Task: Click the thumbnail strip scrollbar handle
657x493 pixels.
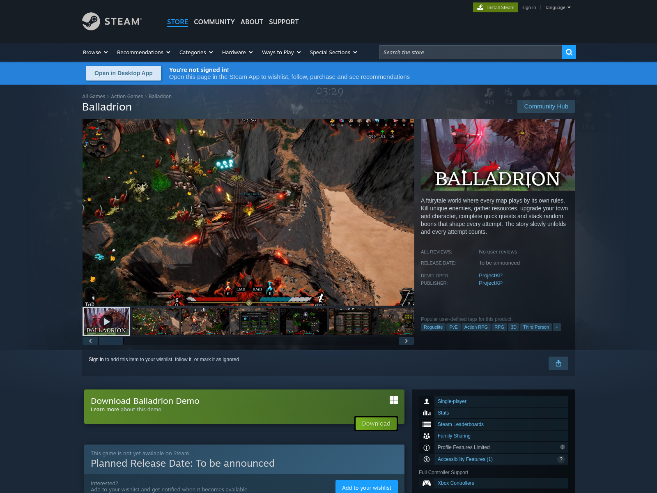Action: coord(111,341)
